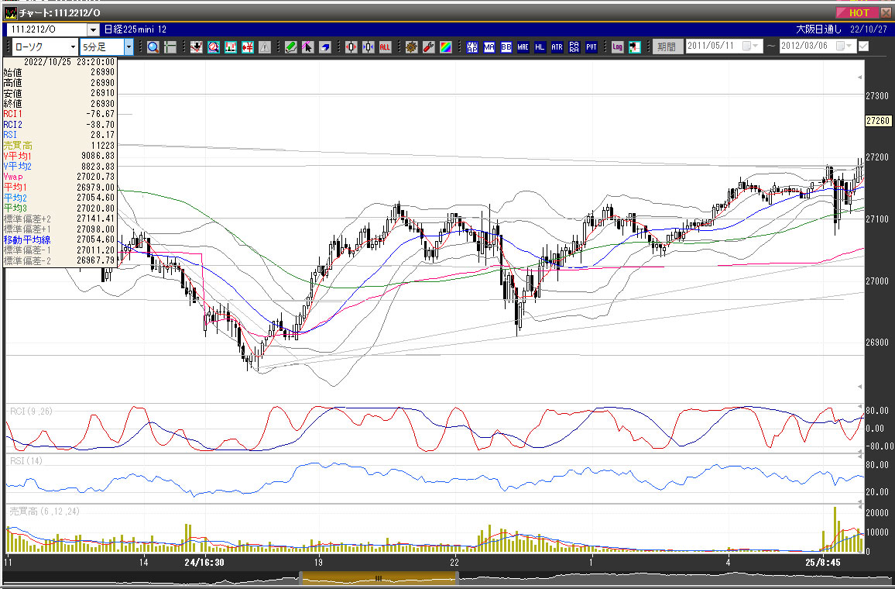Toggle the MAE envelope indicator

pyautogui.click(x=523, y=46)
